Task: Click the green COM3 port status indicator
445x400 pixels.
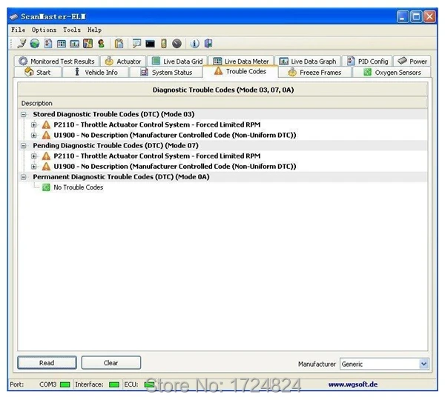Action: [65, 384]
